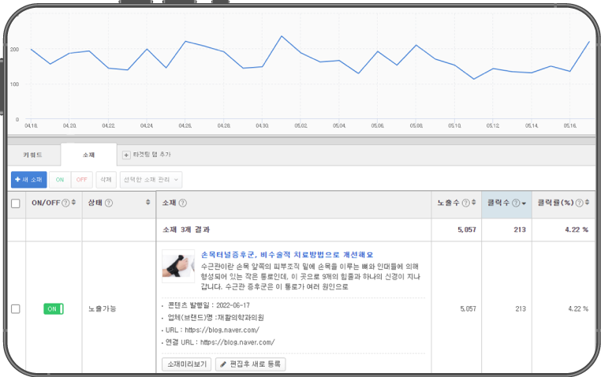Click help icon beside 소재 column header

pos(182,203)
